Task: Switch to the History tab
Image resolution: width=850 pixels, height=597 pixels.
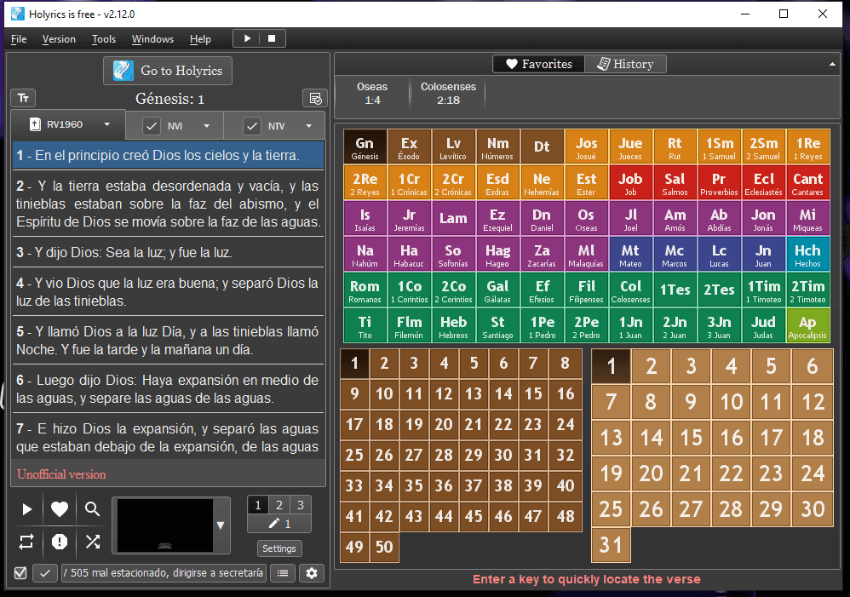Action: [626, 64]
